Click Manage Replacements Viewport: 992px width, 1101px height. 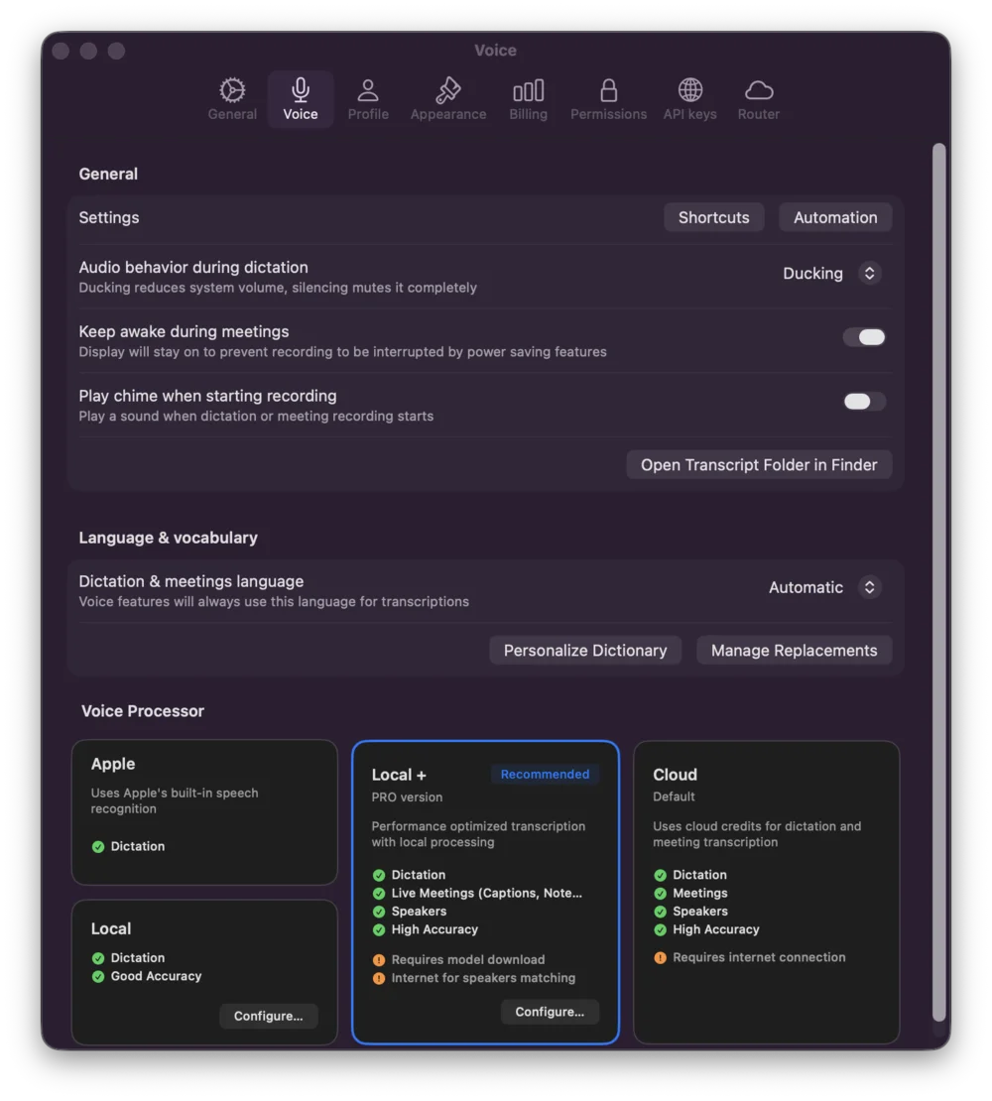pyautogui.click(x=794, y=650)
